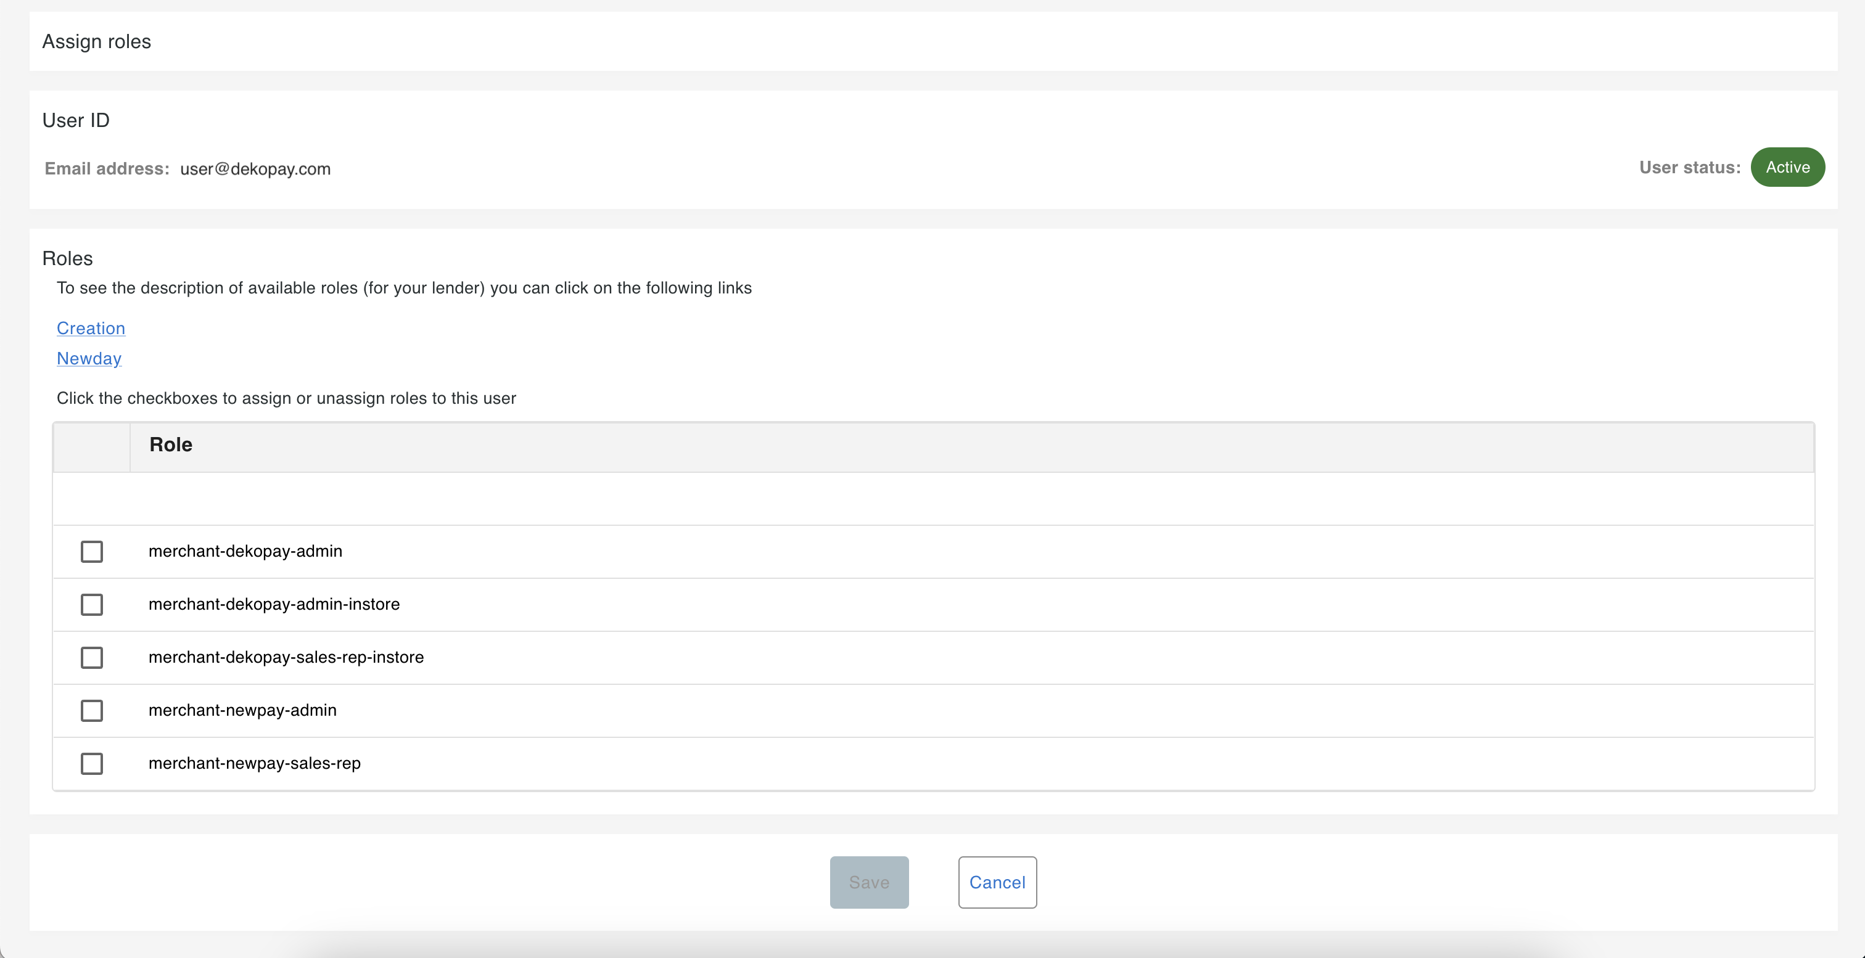
Task: Toggle the merchant-newpay-sales-rep checkbox
Action: [x=92, y=763]
